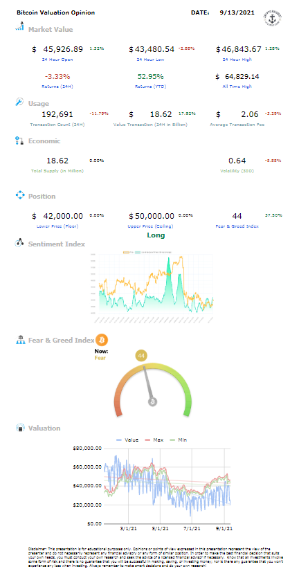Screen dimensions: 308x578
Task: Click the Market Value bar chart icon
Action: pos(19,26)
